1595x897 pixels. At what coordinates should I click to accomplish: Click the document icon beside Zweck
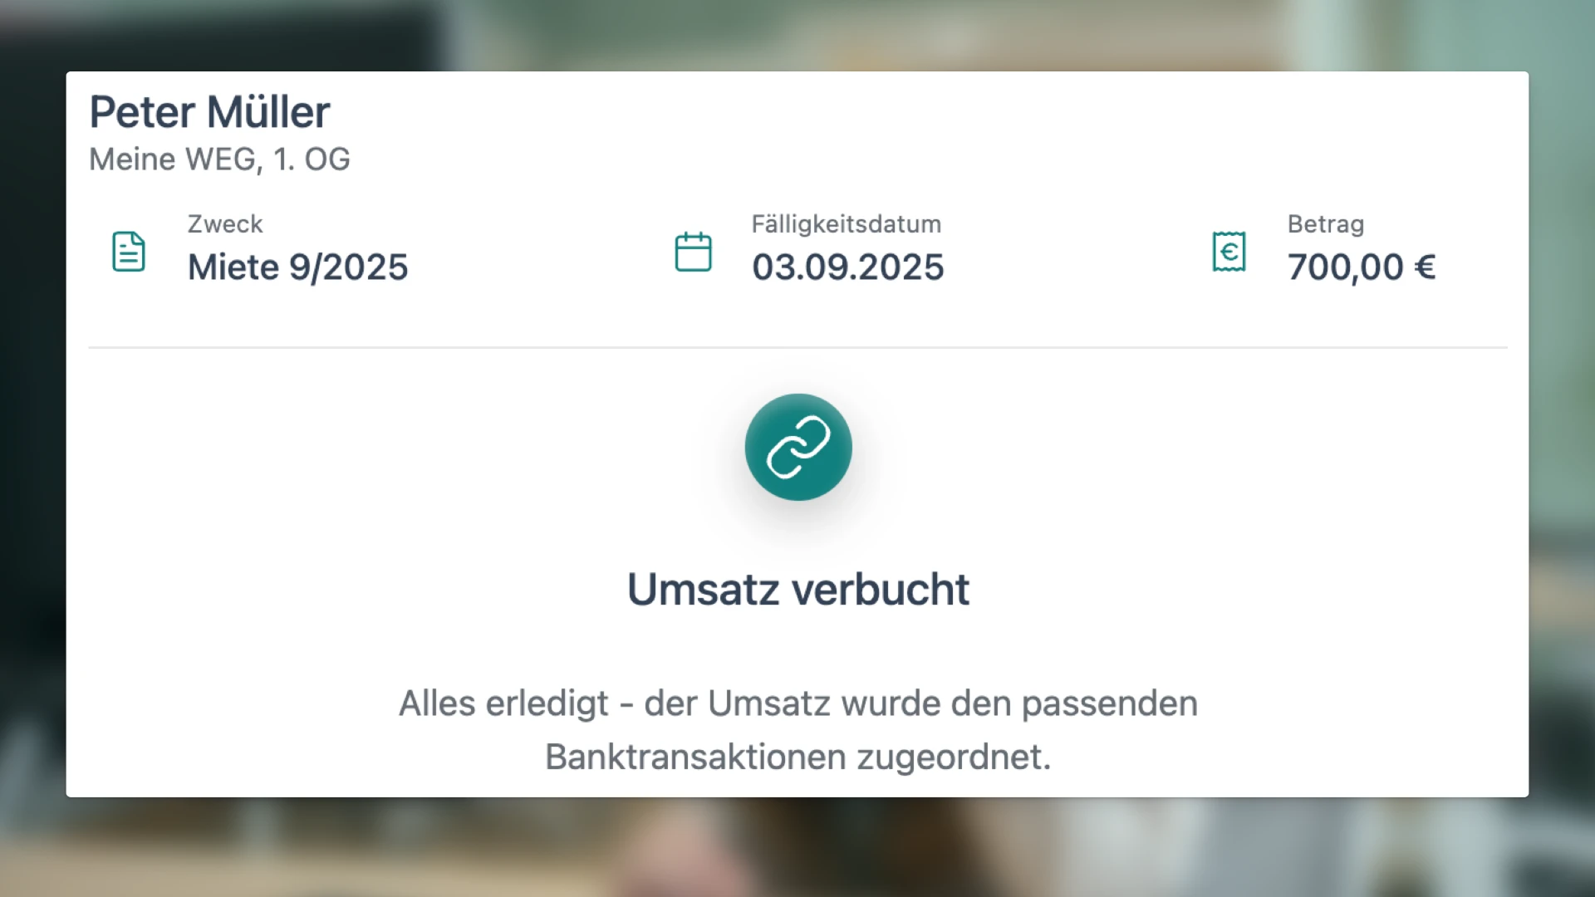129,252
